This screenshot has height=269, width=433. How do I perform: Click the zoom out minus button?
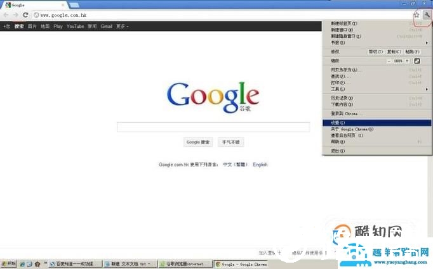click(389, 61)
